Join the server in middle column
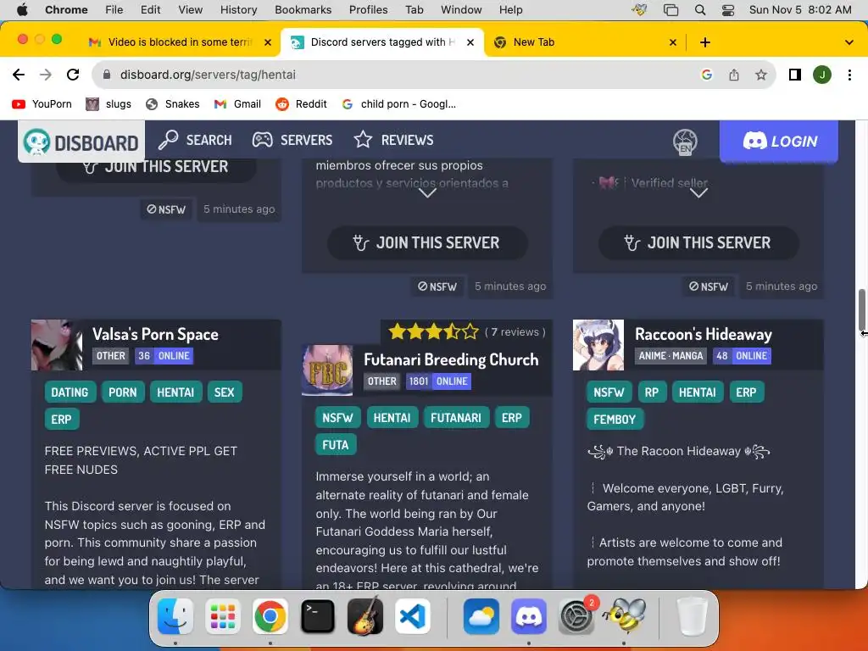 coord(427,242)
